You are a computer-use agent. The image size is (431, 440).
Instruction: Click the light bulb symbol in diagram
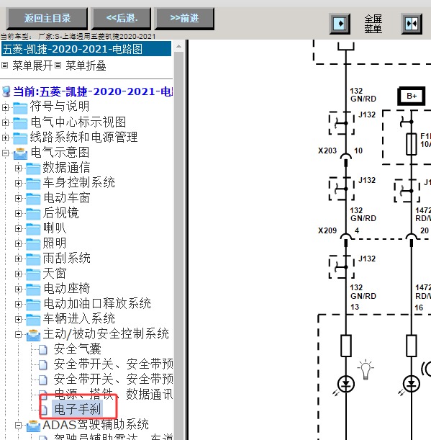[x=366, y=369]
